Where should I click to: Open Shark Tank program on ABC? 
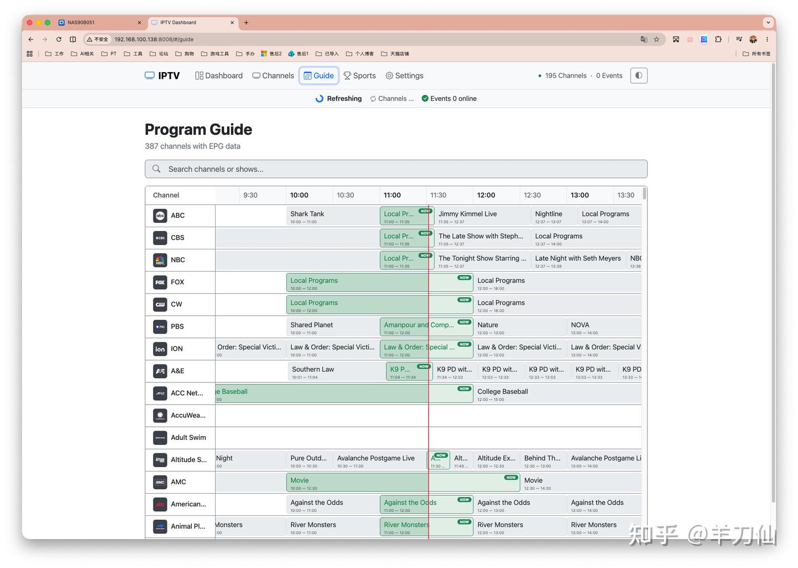coord(332,216)
